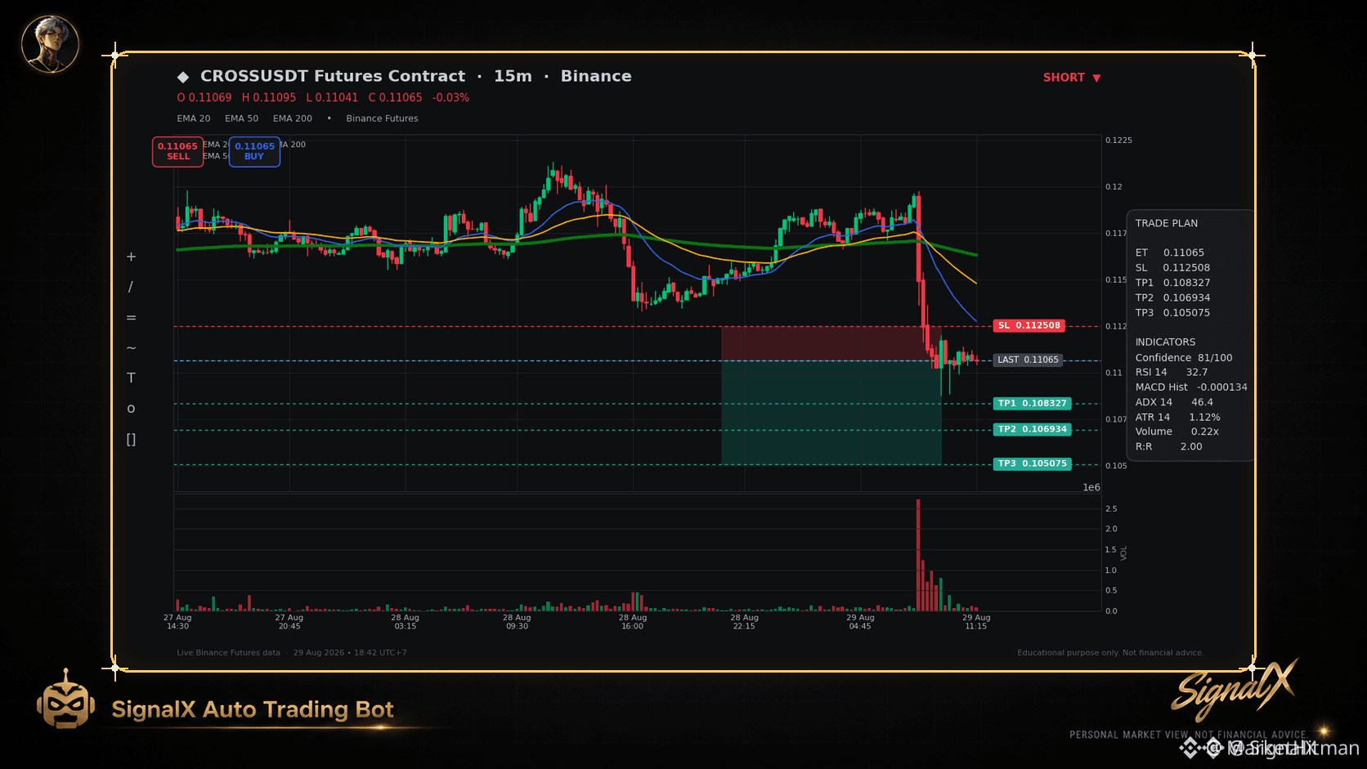The image size is (1367, 769).
Task: Click the "15m" timeframe in the title
Action: pos(513,76)
